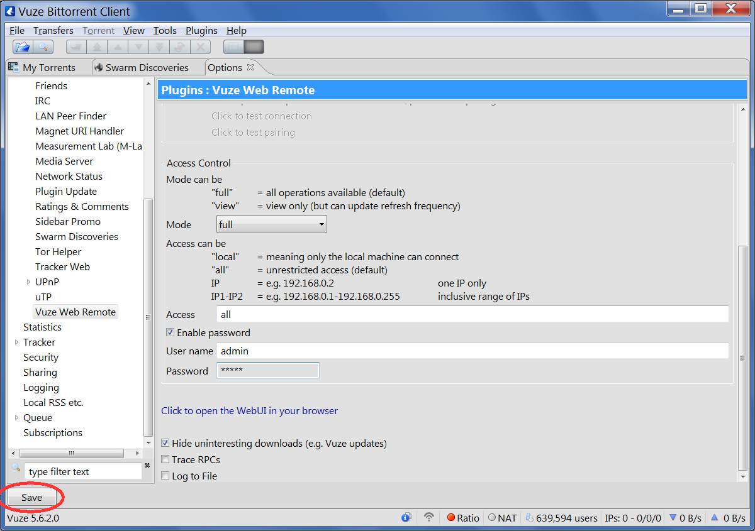
Task: Click the 'Click to test connection' link
Action: click(262, 116)
